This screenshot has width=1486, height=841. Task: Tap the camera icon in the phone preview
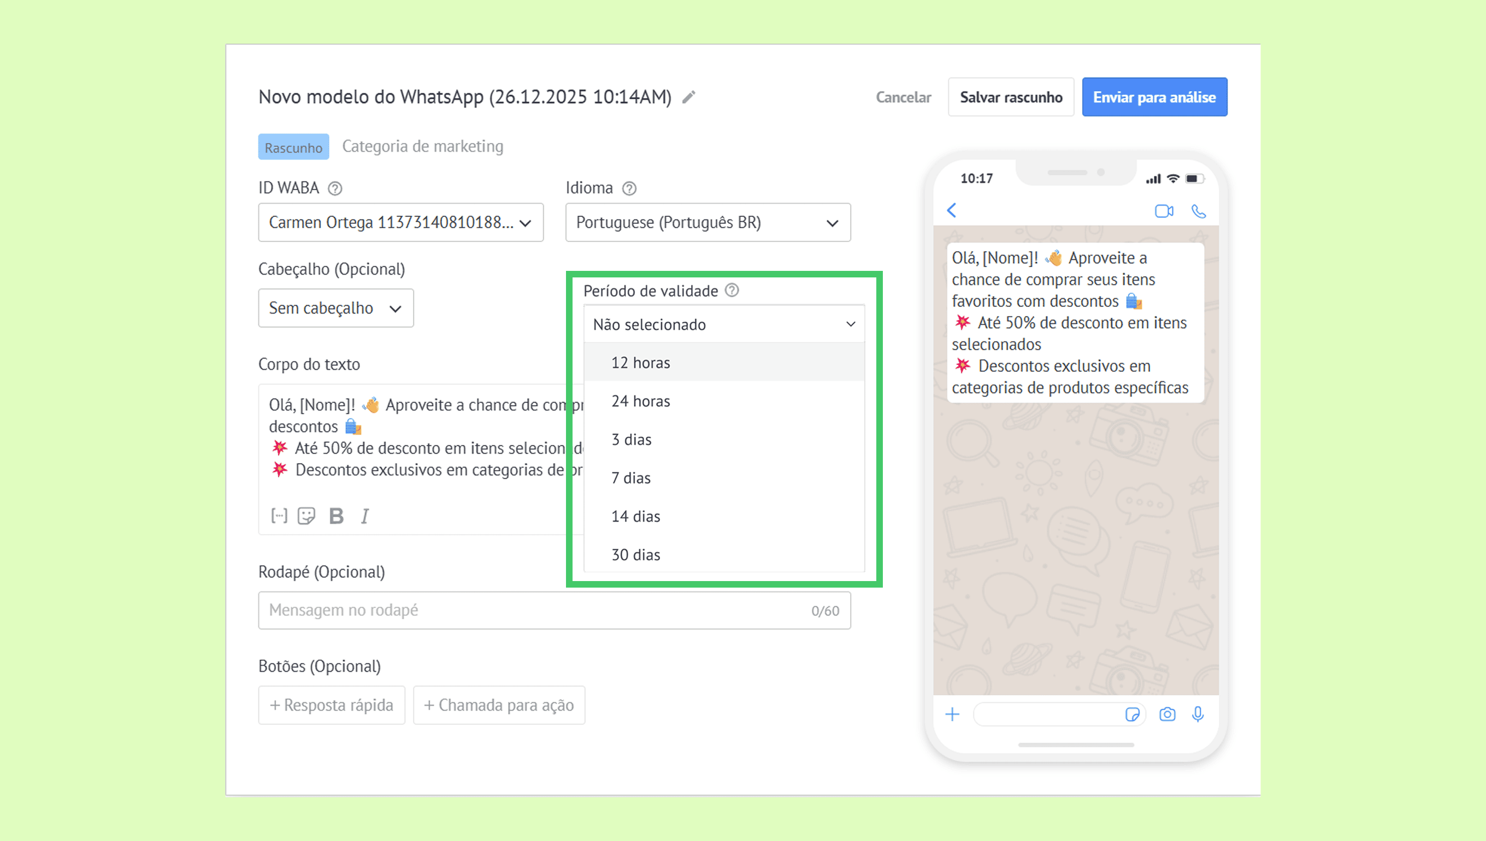1167,714
